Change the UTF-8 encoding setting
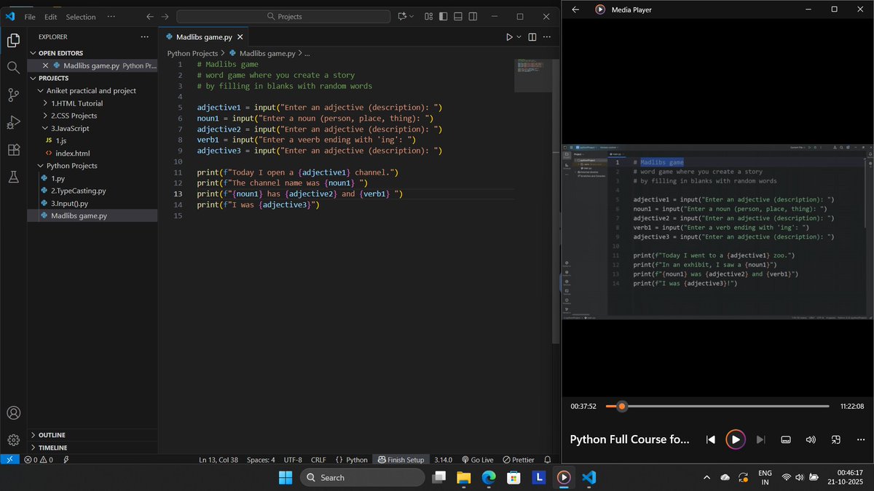 (293, 460)
